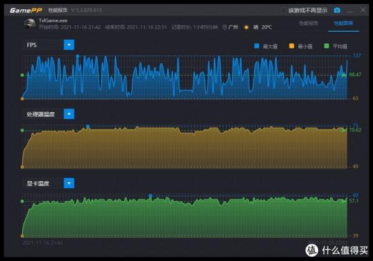Click the sunny weather icon
This screenshot has height=261, width=373.
coord(247,27)
